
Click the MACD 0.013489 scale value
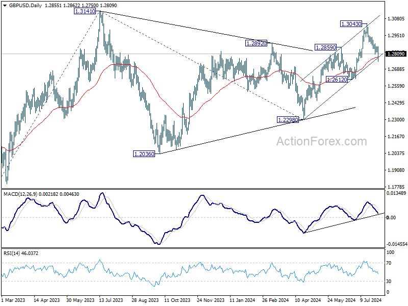(396, 193)
